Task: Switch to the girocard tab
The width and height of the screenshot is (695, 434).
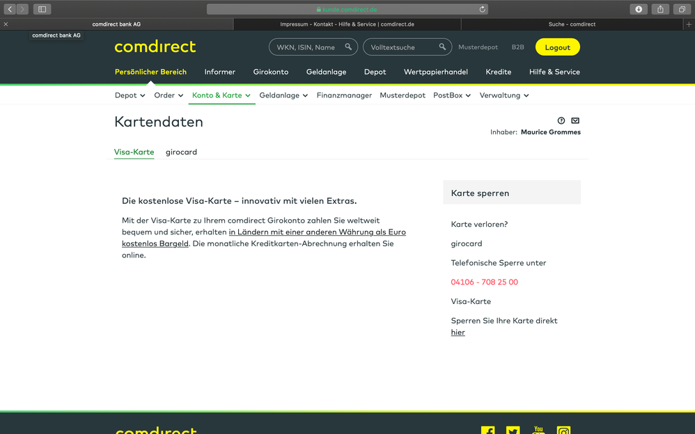Action: 181,152
